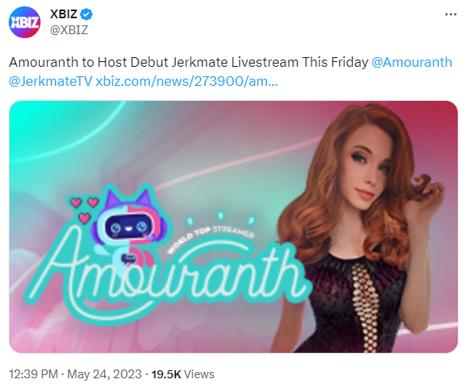Click the XBIZ display name
468x387 pixels.
[x=64, y=14]
